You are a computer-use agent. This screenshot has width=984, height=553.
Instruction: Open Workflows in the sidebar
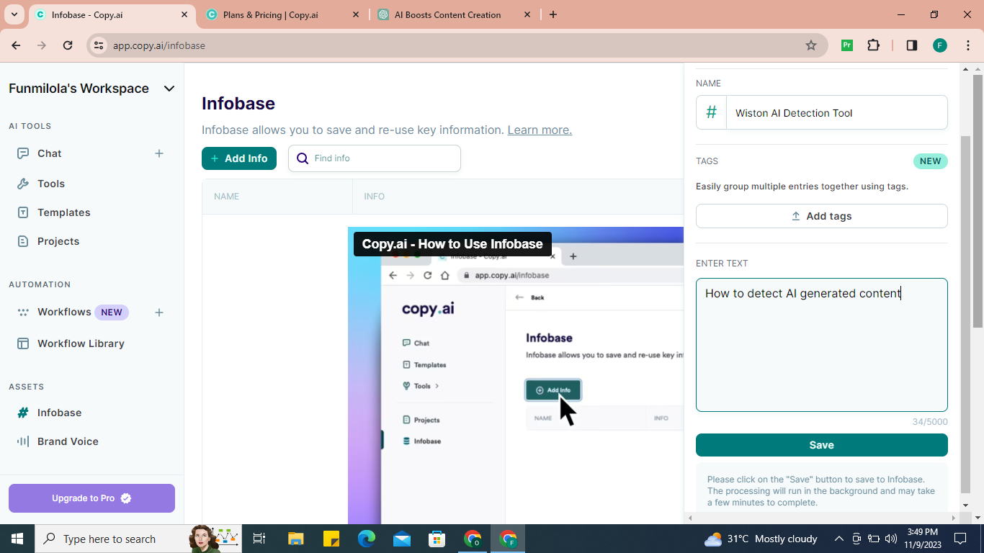[x=64, y=312]
